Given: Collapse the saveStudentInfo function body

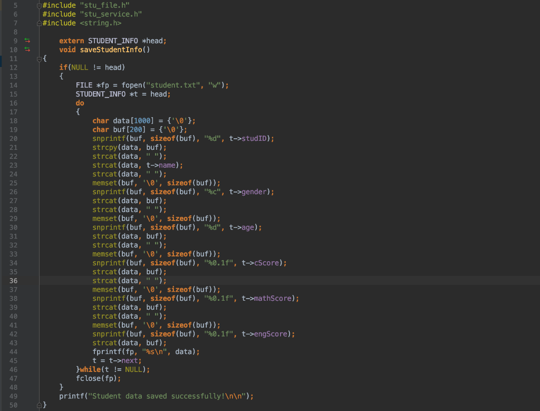Looking at the screenshot, I should (x=39, y=58).
